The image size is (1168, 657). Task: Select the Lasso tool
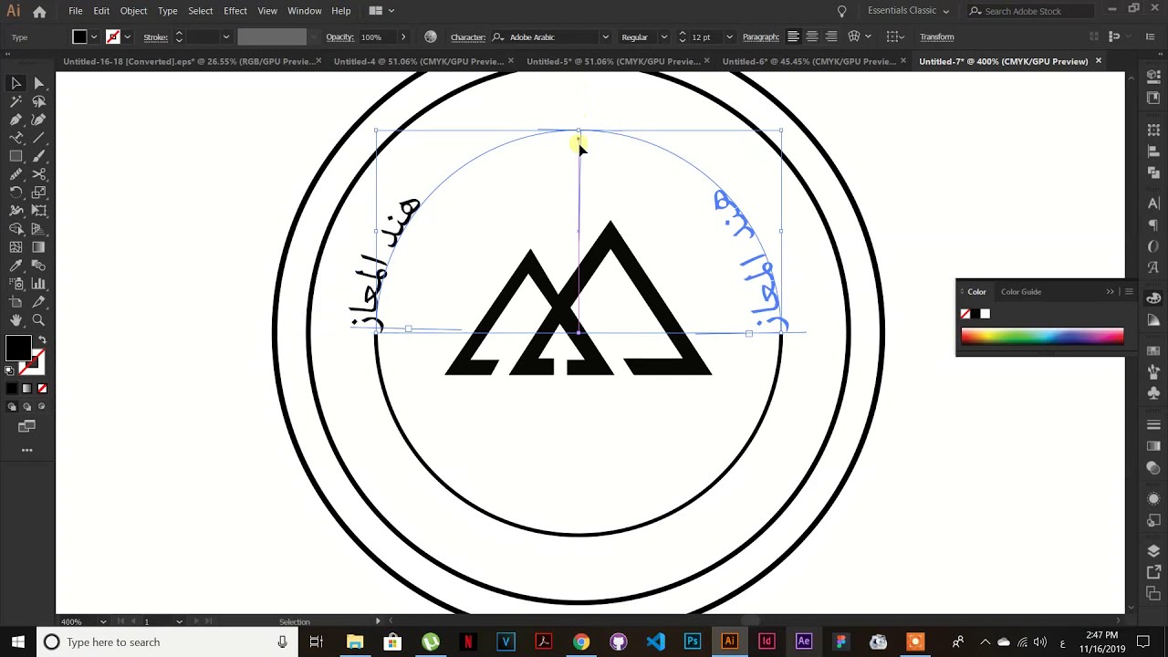click(x=38, y=101)
